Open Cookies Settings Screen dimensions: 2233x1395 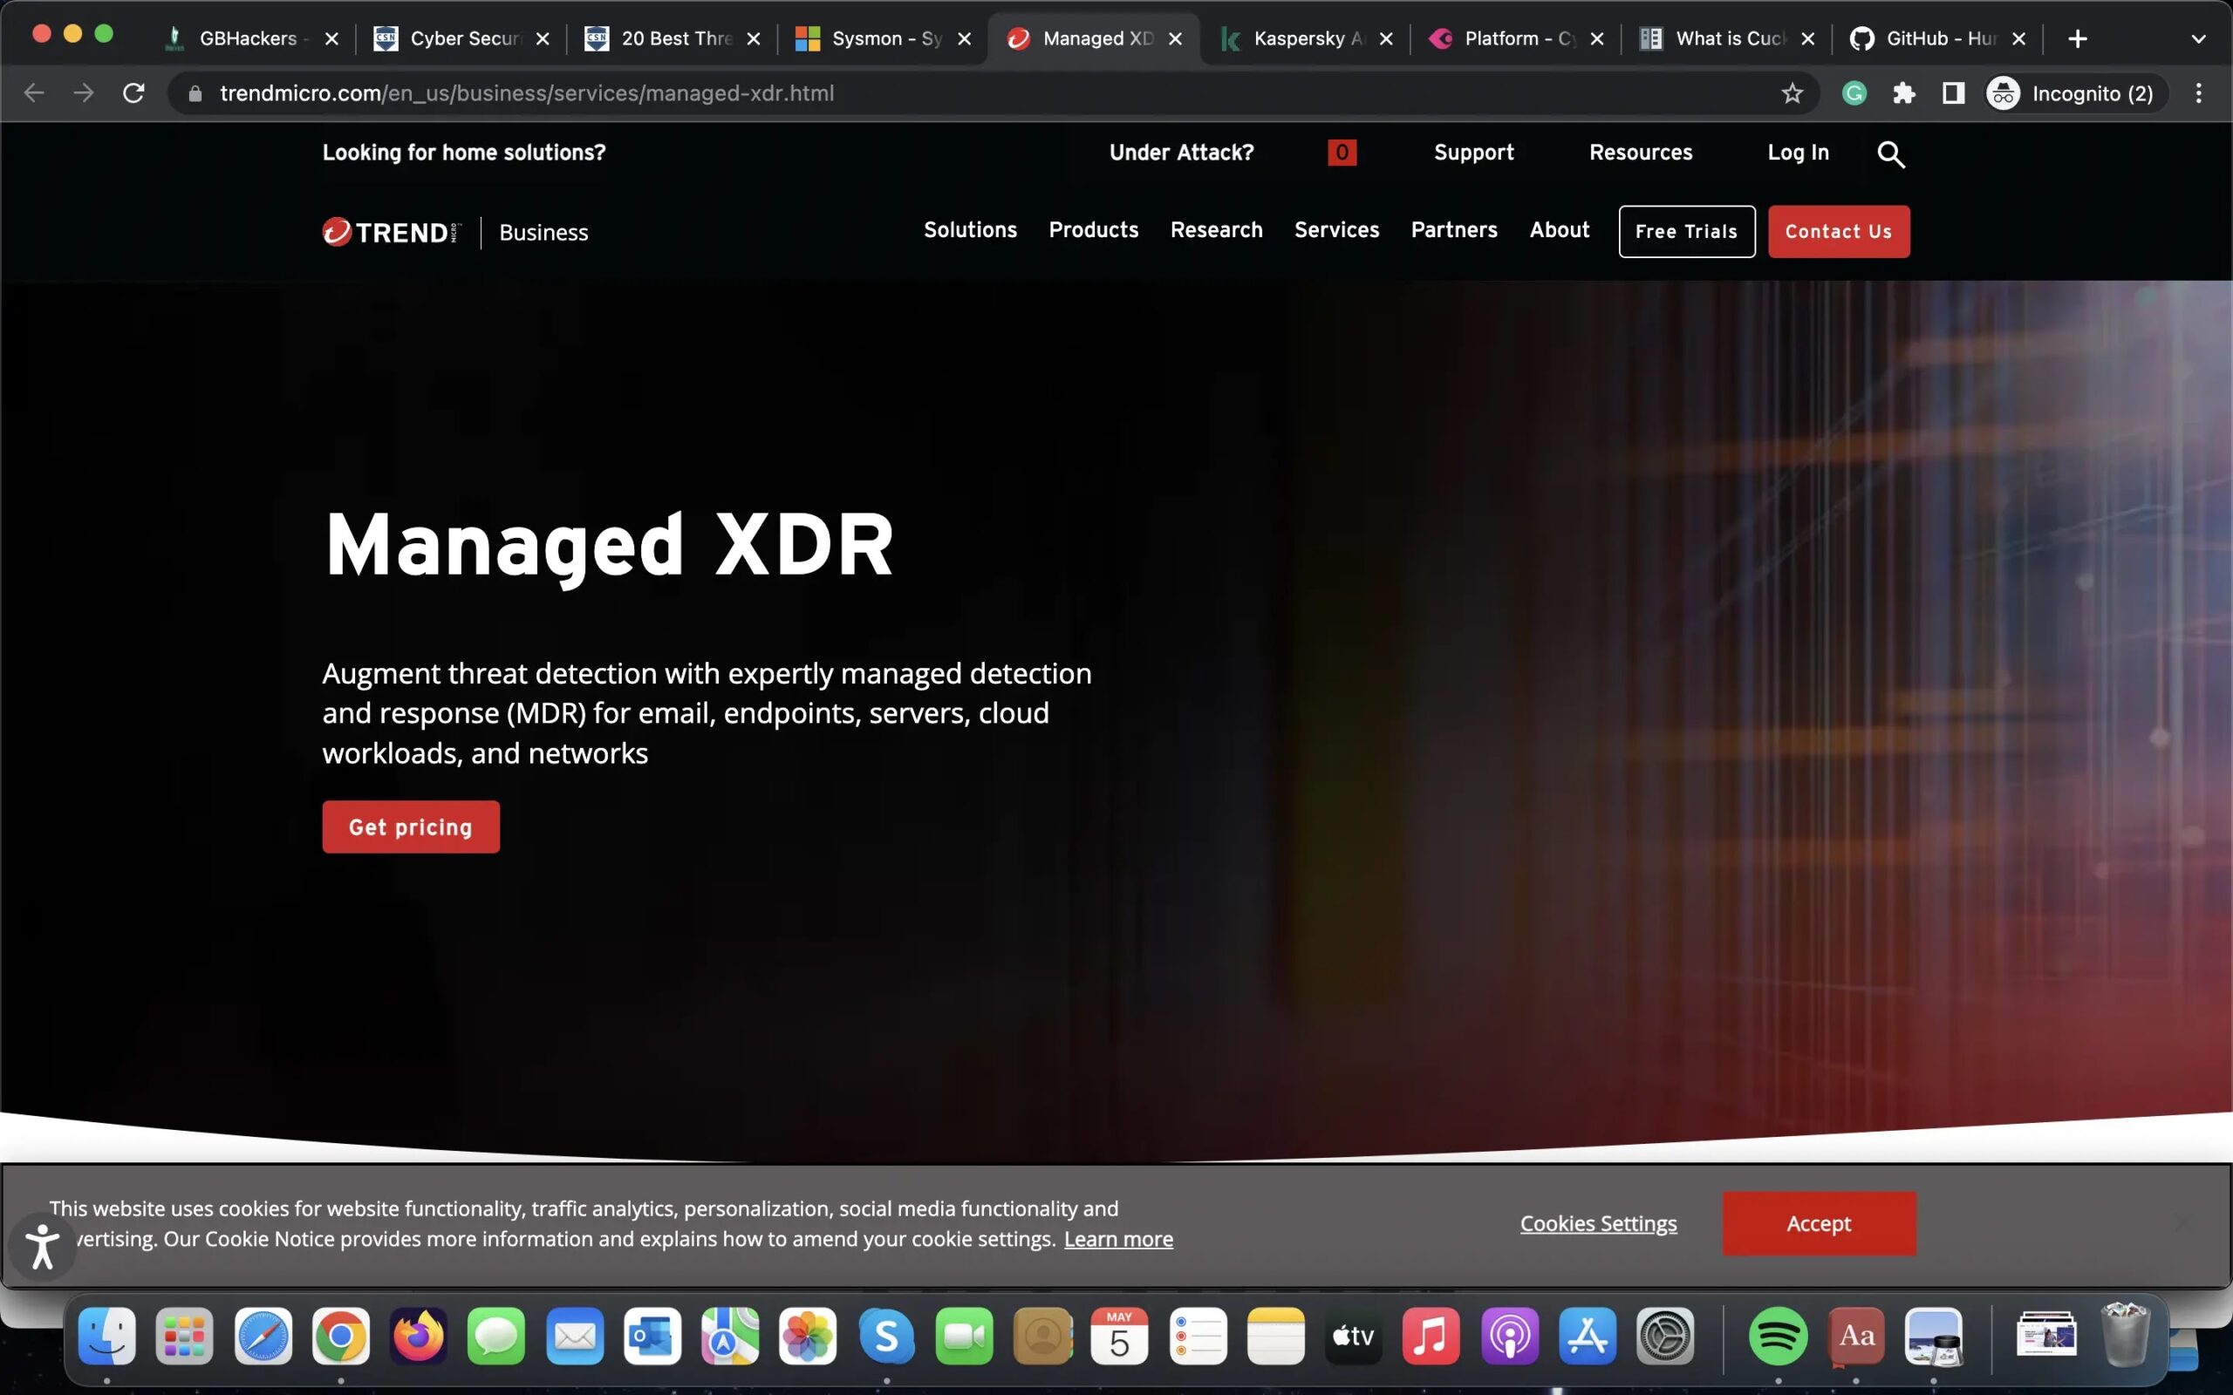(1598, 1223)
